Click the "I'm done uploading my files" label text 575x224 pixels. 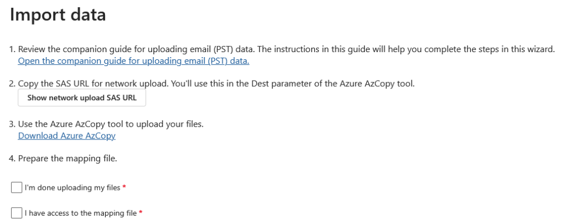(x=72, y=188)
